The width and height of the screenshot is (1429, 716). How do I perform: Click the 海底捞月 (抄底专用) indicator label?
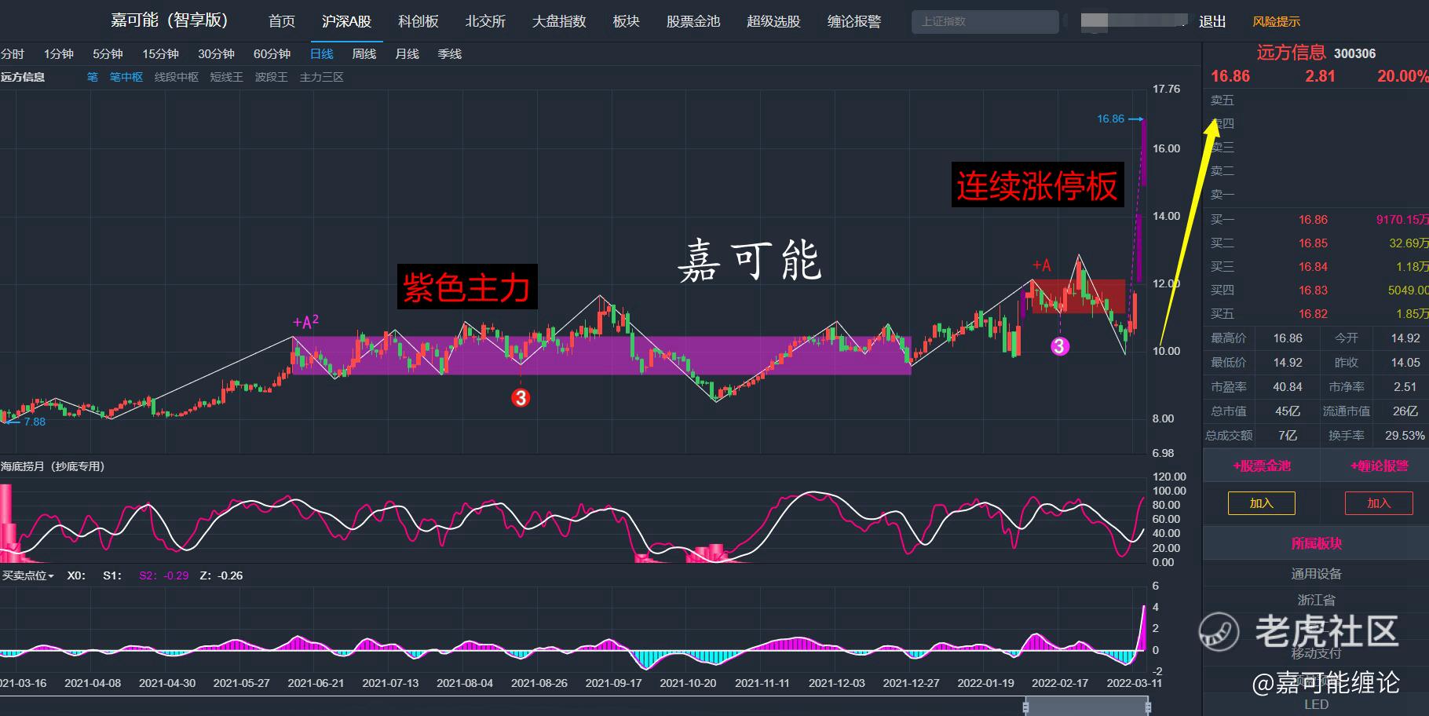[53, 466]
